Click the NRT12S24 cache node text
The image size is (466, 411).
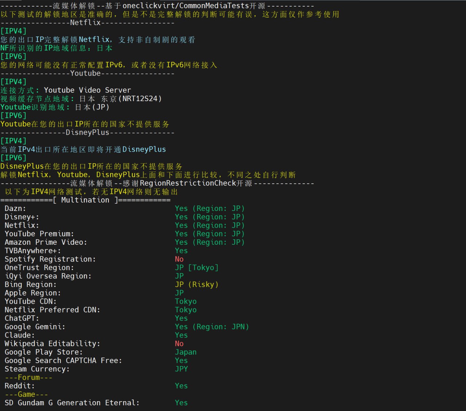[140, 99]
